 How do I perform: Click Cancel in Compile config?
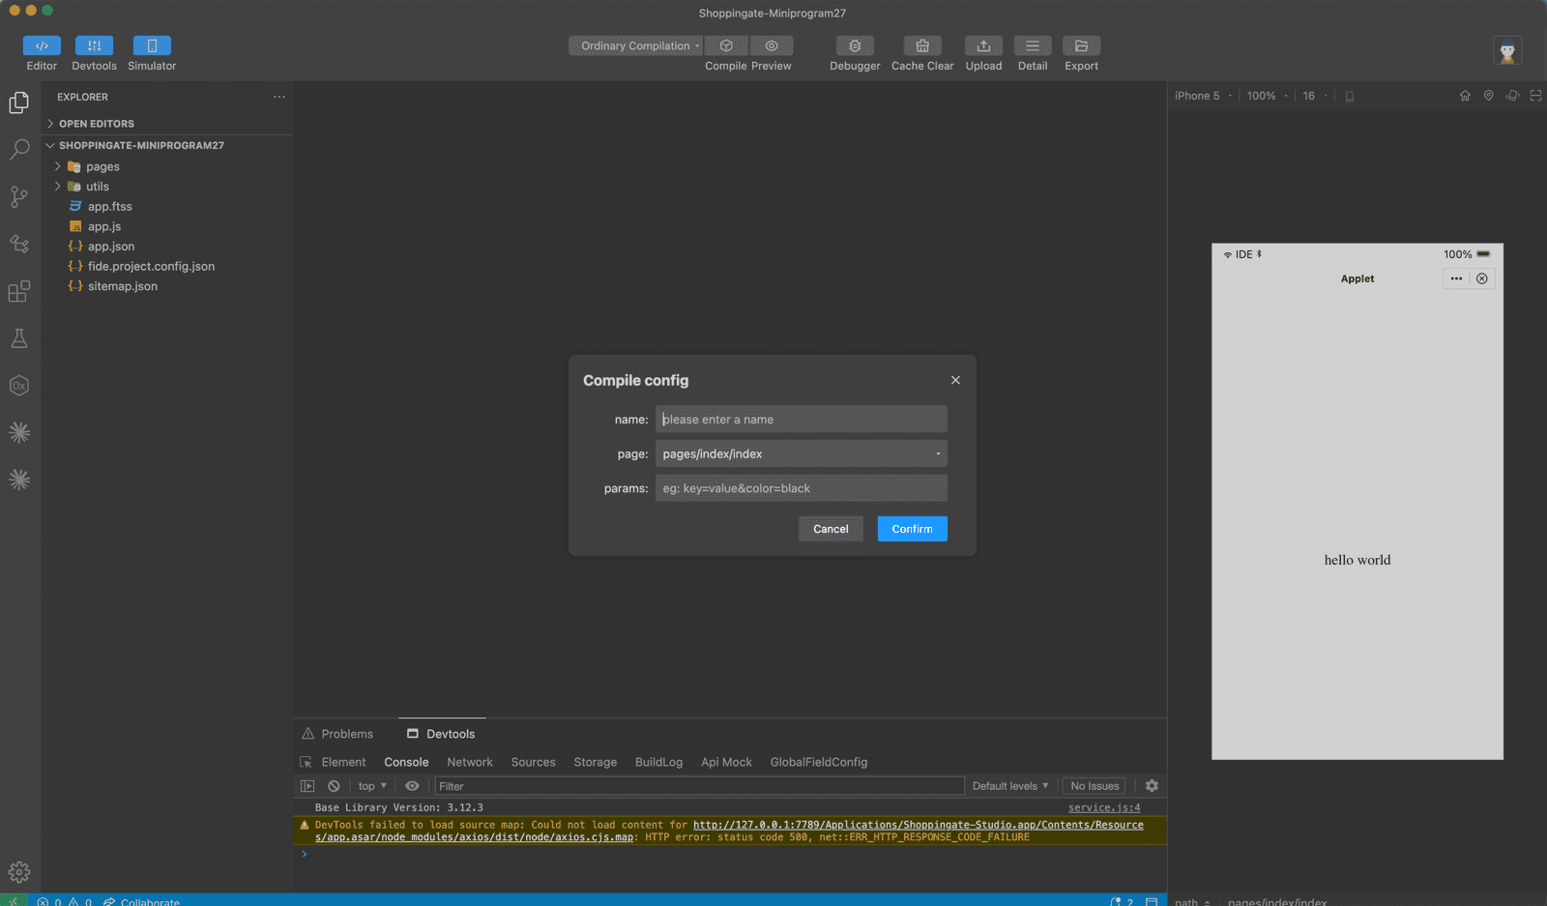tap(831, 529)
